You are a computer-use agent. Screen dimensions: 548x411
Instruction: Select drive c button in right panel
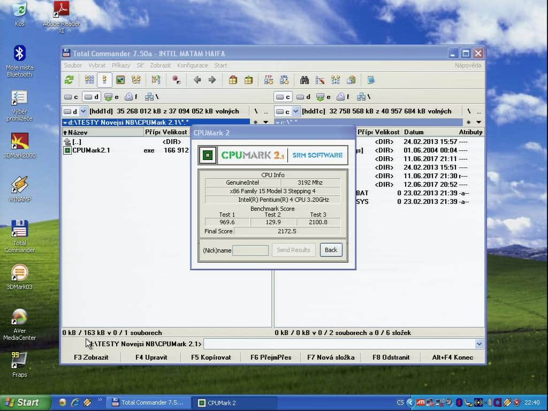(x=284, y=97)
